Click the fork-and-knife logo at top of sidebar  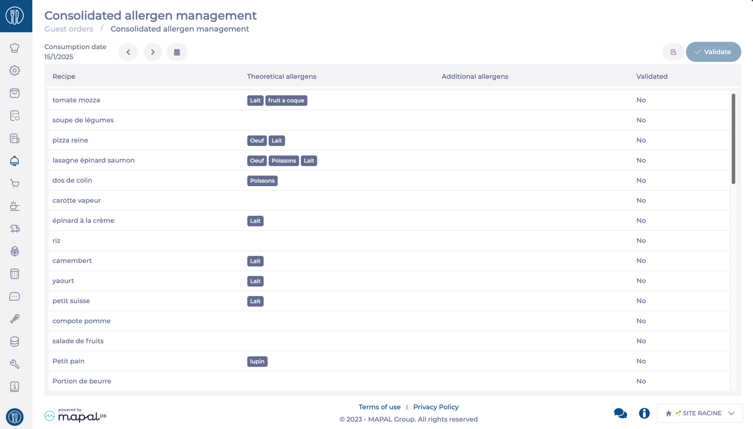click(15, 16)
